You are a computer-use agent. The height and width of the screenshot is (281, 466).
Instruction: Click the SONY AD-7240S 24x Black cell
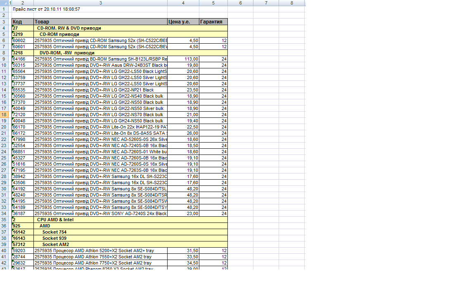(x=100, y=213)
